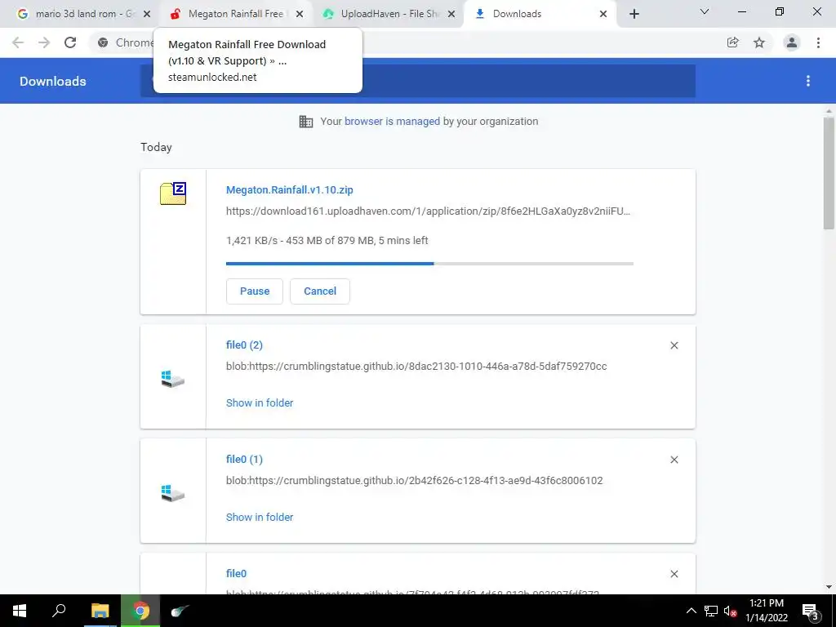Open the 'browser is managed' link

pos(392,122)
